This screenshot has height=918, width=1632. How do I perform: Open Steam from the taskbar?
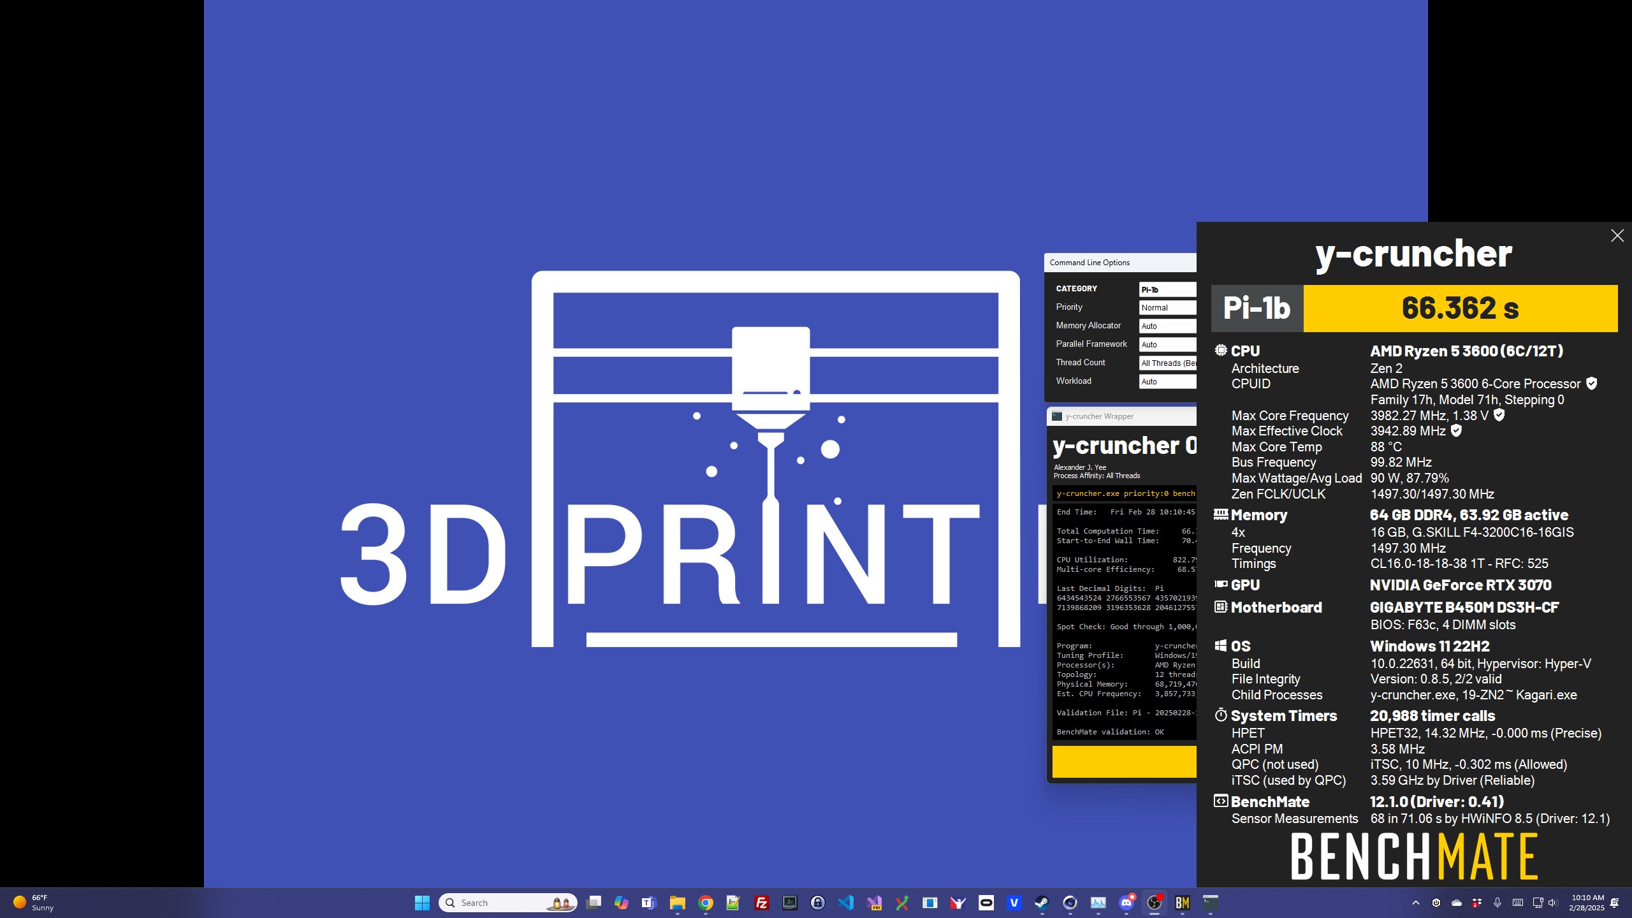pos(1042,903)
